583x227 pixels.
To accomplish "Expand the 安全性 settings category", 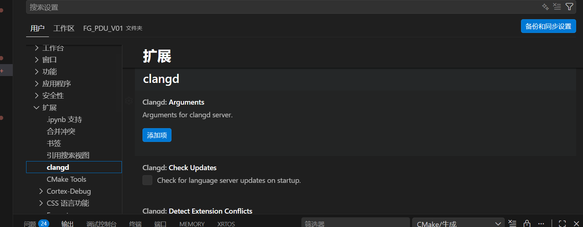I will [x=36, y=96].
